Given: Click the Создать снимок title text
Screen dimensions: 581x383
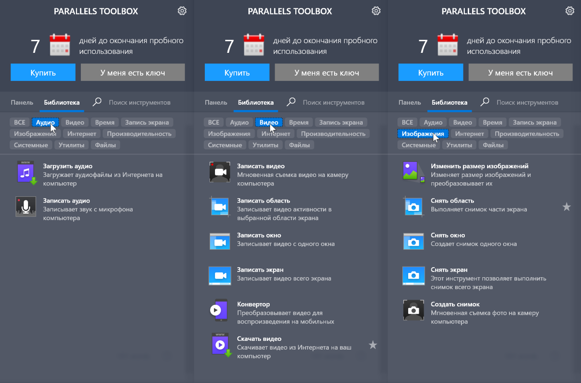Looking at the screenshot, I should [455, 304].
